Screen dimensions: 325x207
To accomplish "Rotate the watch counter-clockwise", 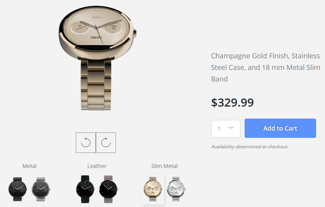I will coord(86,143).
